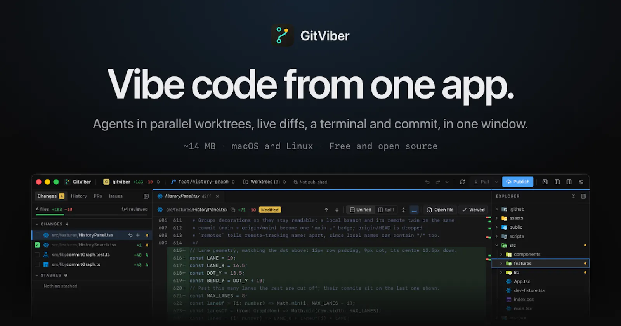Screen dimensions: 621x326
Task: Check the commitGraph.test.ts checkbox
Action: pyautogui.click(x=37, y=255)
